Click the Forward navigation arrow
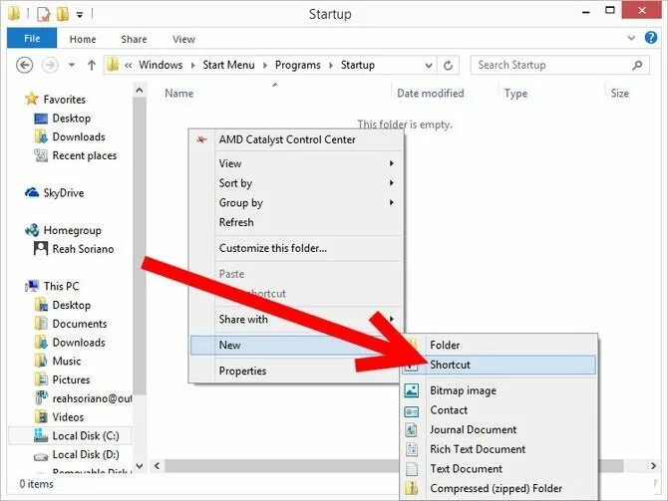 [50, 65]
